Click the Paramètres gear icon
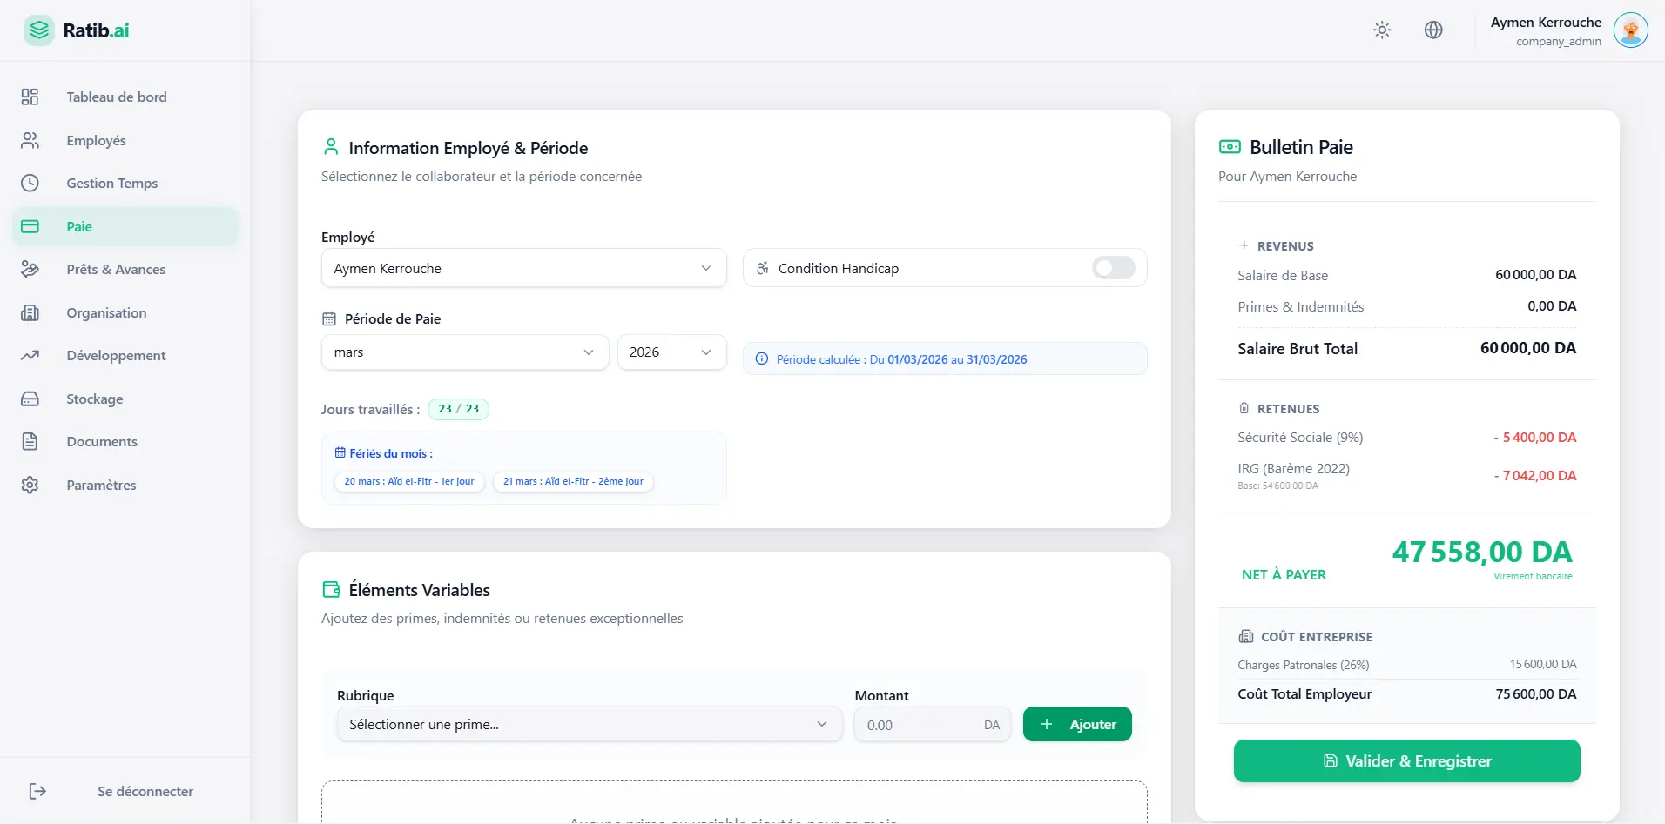1665x824 pixels. (30, 485)
